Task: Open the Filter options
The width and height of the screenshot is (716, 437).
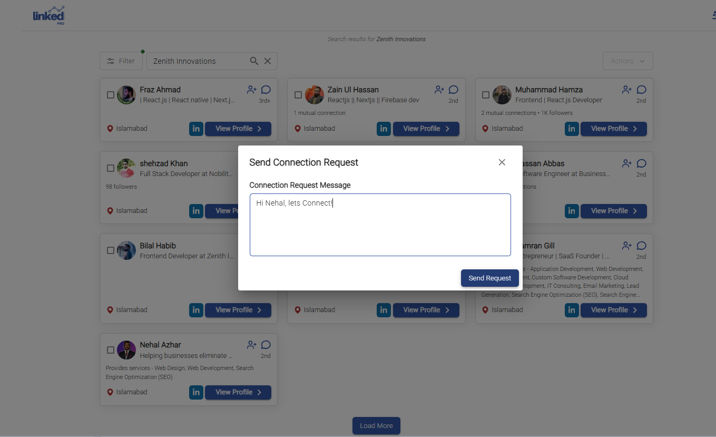Action: [121, 61]
